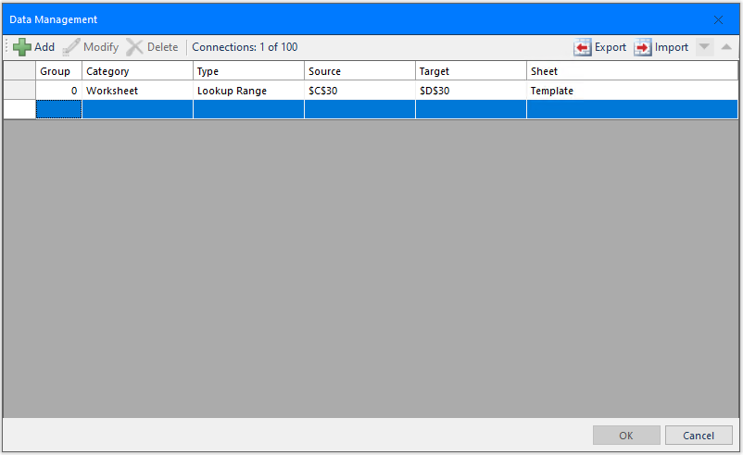The image size is (743, 455).
Task: Click empty Category cell in highlighted row
Action: 137,109
